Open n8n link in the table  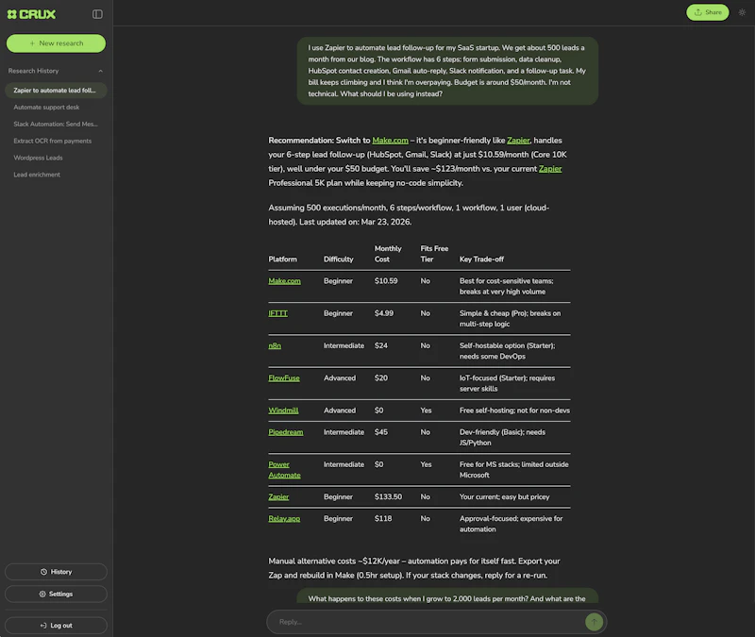coord(275,345)
